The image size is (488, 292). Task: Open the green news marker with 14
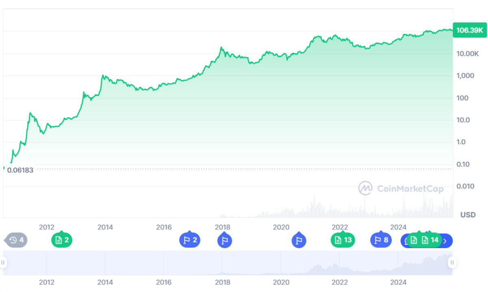430,240
